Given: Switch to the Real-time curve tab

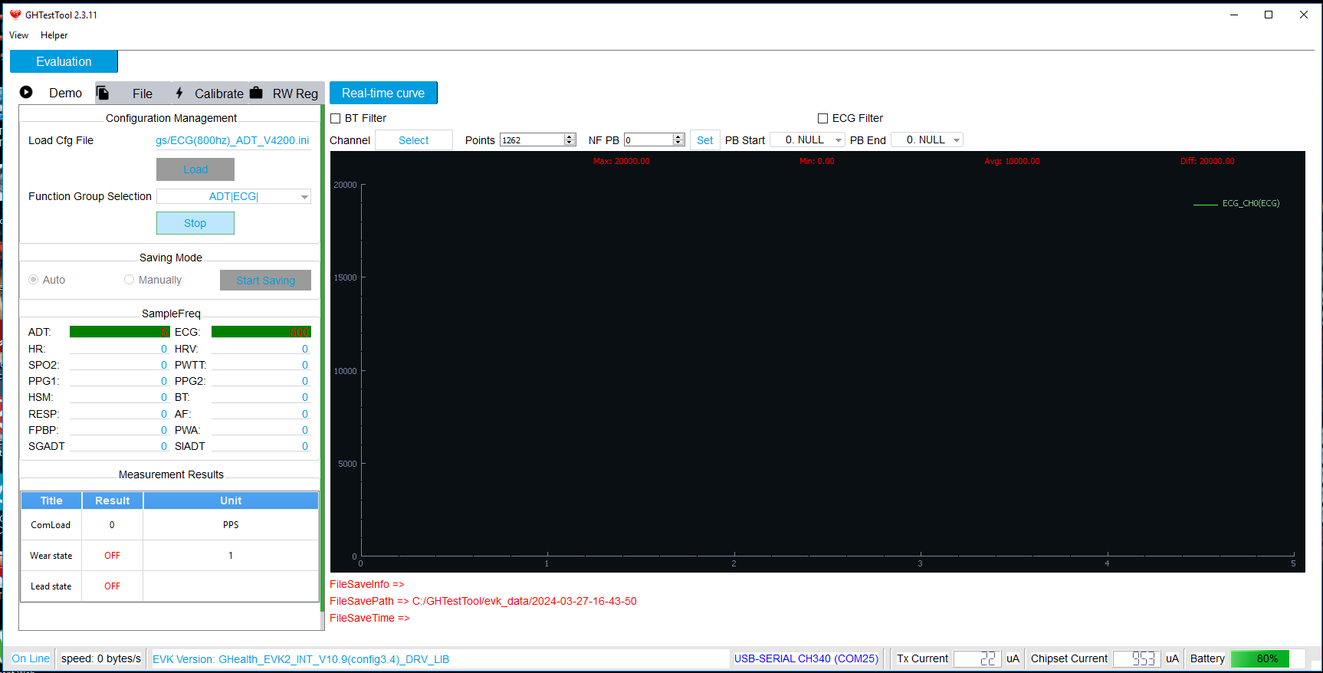Looking at the screenshot, I should tap(383, 93).
